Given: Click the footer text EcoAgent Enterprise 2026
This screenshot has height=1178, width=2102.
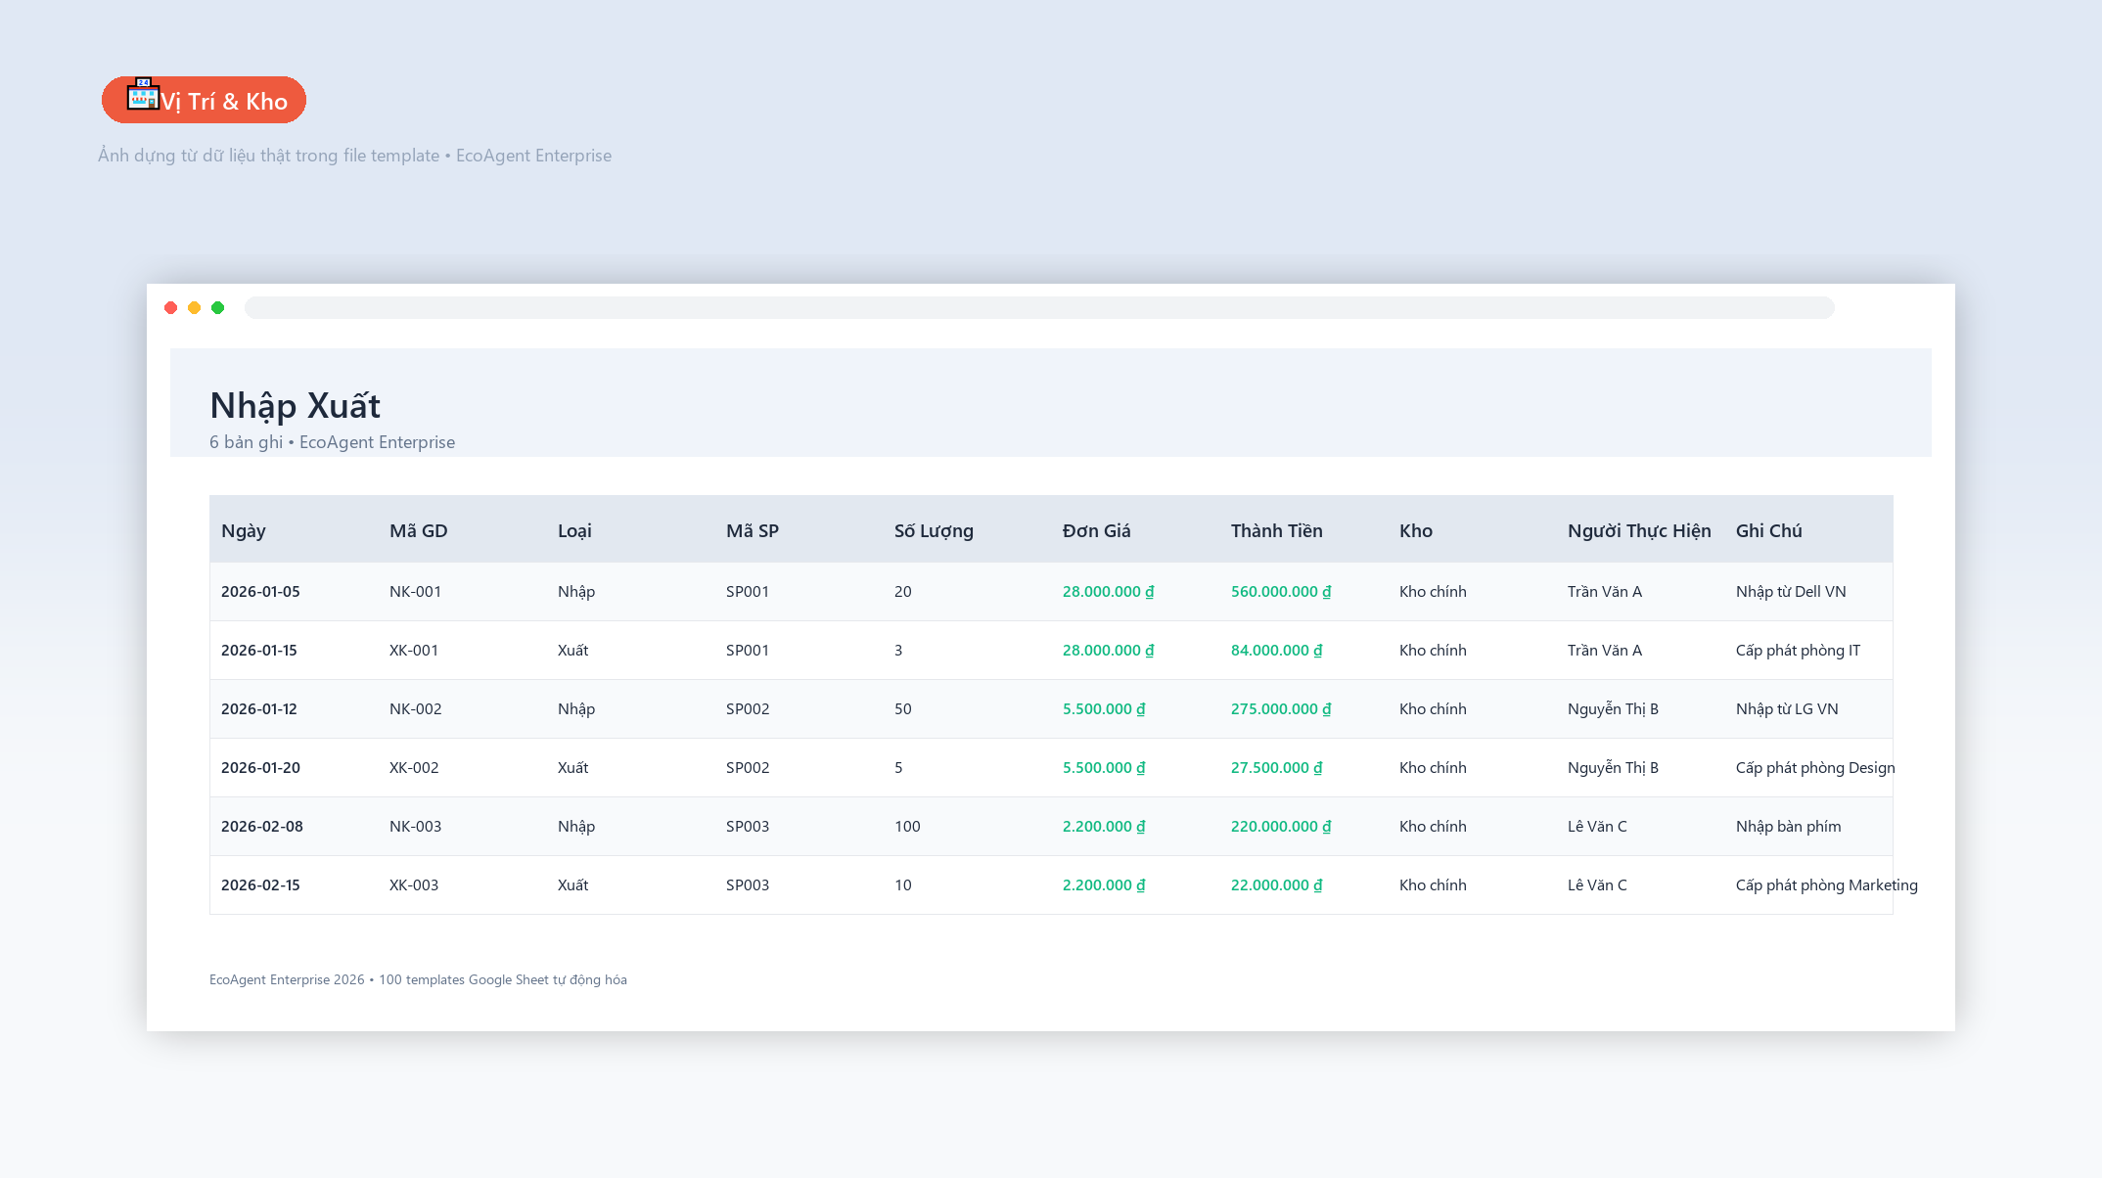Looking at the screenshot, I should (x=287, y=980).
